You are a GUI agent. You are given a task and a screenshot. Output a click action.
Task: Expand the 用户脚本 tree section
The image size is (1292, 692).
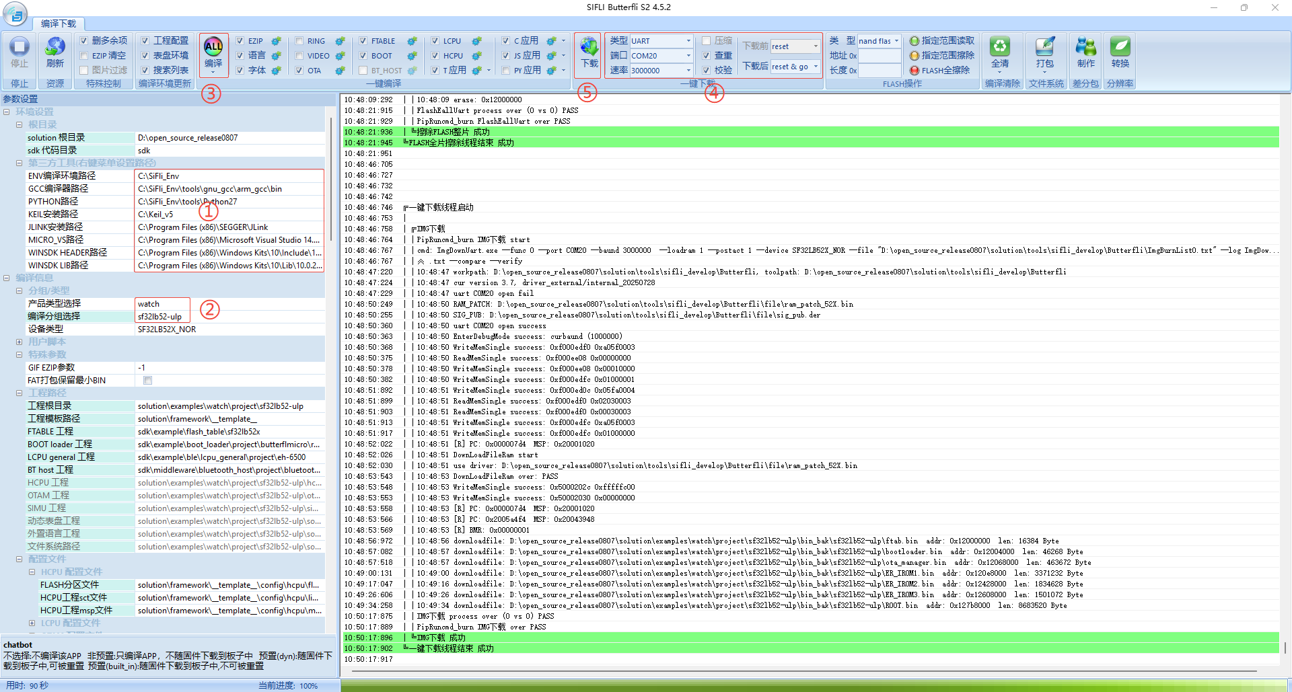(x=20, y=342)
